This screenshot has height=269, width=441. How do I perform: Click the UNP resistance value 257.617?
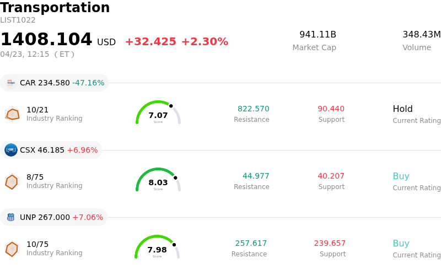(x=251, y=244)
